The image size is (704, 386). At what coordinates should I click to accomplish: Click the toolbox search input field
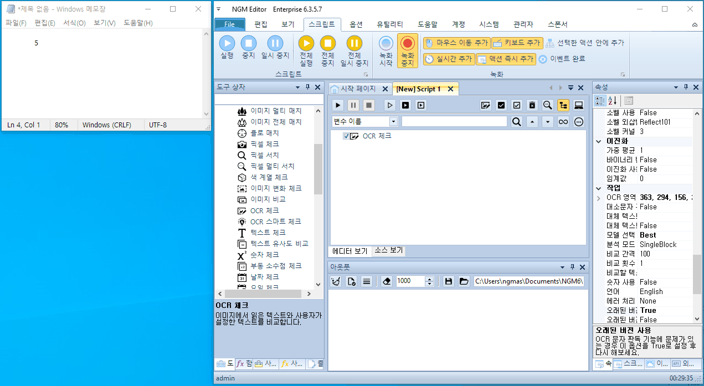(x=269, y=99)
